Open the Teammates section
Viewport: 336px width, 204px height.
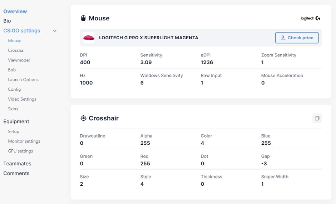coord(17,164)
